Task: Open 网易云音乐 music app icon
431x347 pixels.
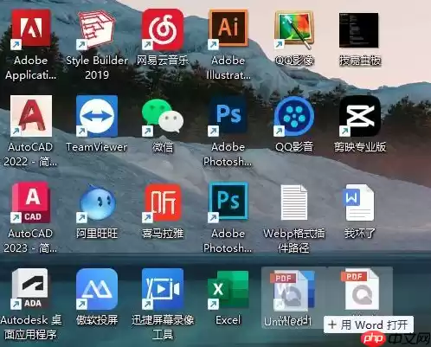Action: [x=163, y=29]
